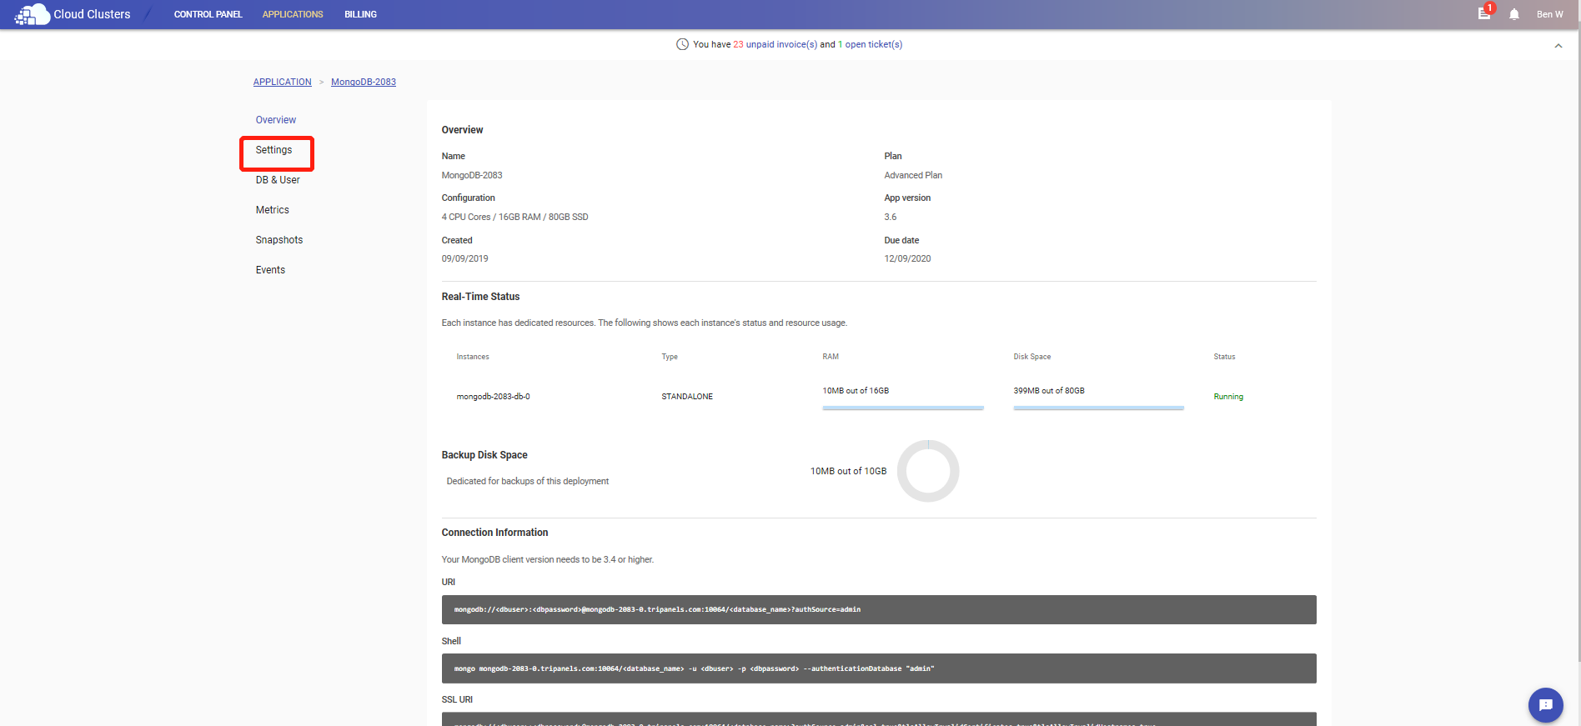Click the due date 12/09/2020
1581x726 pixels.
(907, 258)
